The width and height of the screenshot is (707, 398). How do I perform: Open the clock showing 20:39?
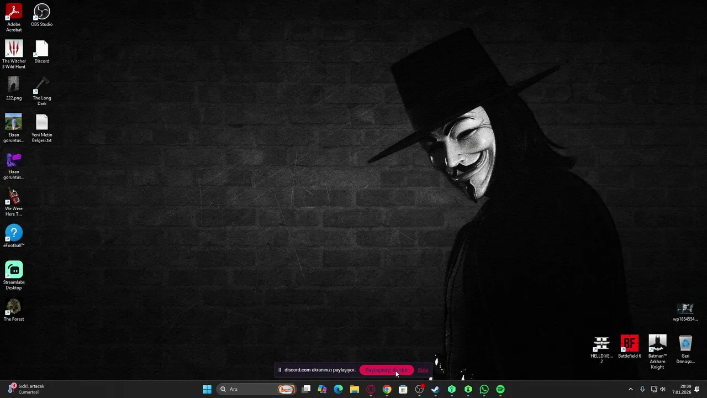click(x=681, y=389)
